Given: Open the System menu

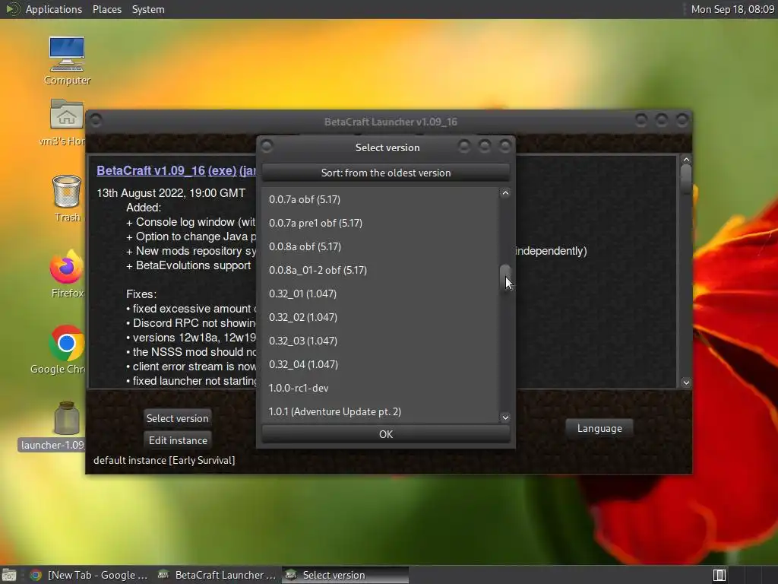Looking at the screenshot, I should 148,9.
